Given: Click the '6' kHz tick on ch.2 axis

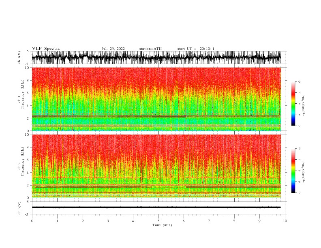Looking at the screenshot, I should [28, 160].
